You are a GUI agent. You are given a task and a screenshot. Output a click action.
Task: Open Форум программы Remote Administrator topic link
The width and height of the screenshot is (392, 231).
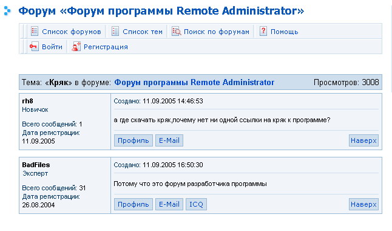[194, 83]
